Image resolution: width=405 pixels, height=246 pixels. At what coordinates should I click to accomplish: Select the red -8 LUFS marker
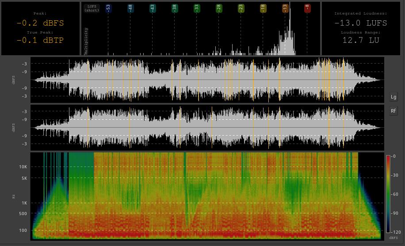coord(307,8)
